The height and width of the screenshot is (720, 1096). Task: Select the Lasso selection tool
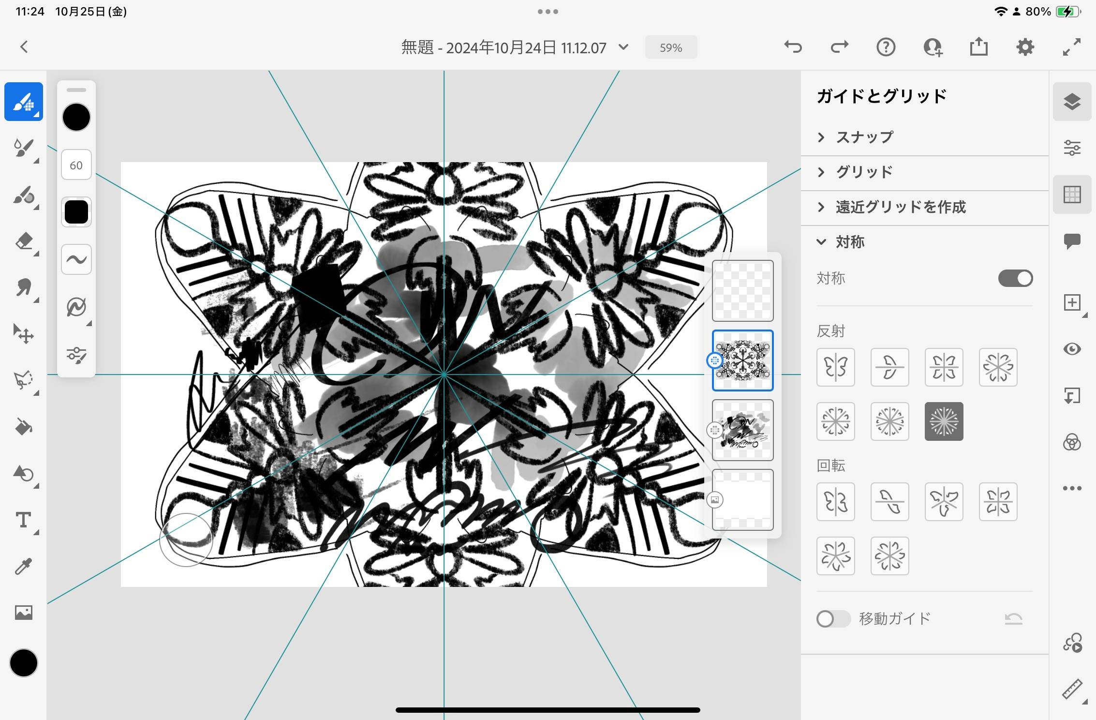tap(24, 380)
